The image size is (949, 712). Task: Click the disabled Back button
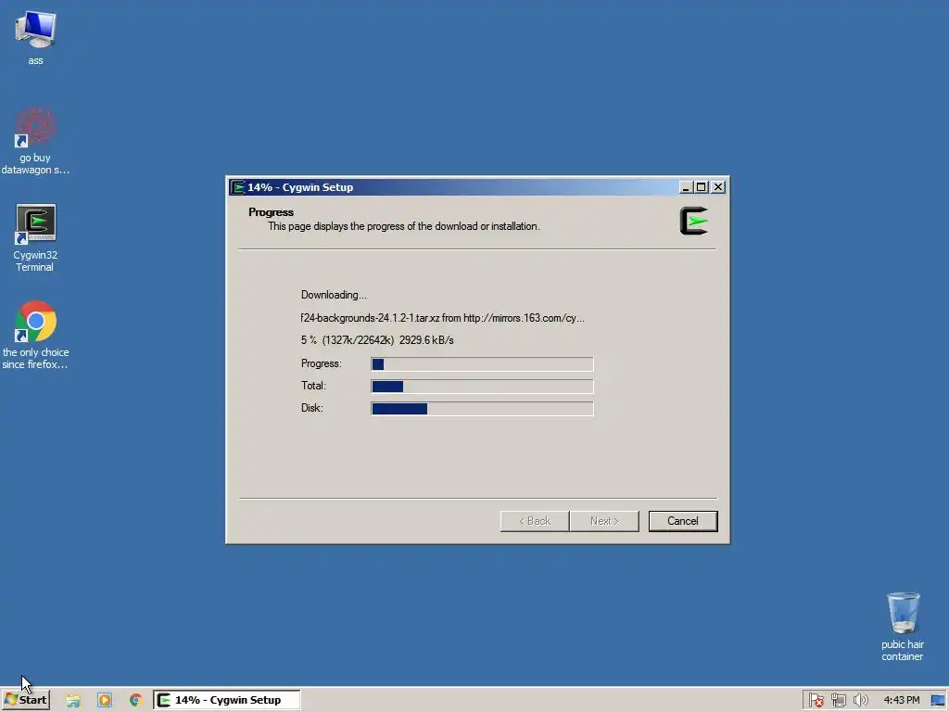point(535,521)
